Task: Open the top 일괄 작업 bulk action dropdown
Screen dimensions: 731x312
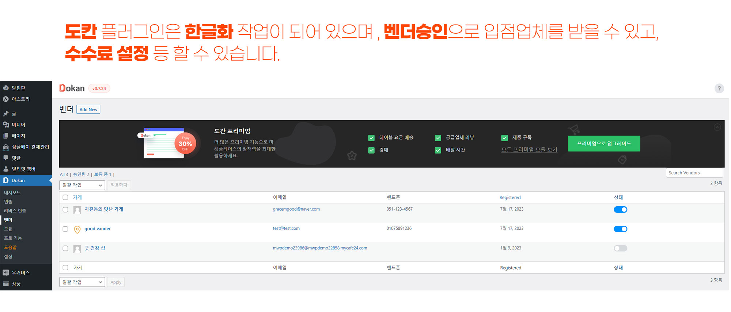Action: [82, 185]
